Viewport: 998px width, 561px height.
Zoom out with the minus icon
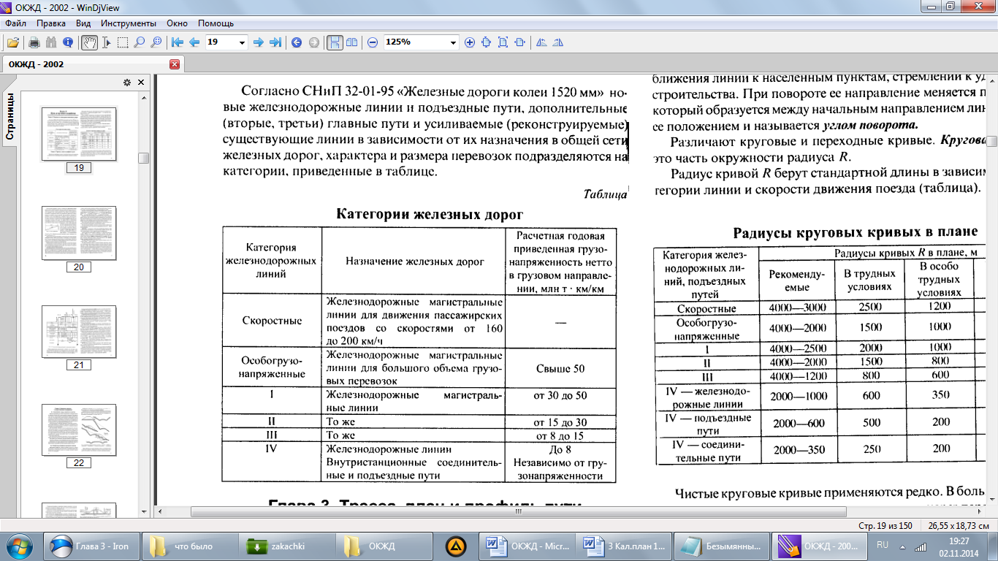373,42
